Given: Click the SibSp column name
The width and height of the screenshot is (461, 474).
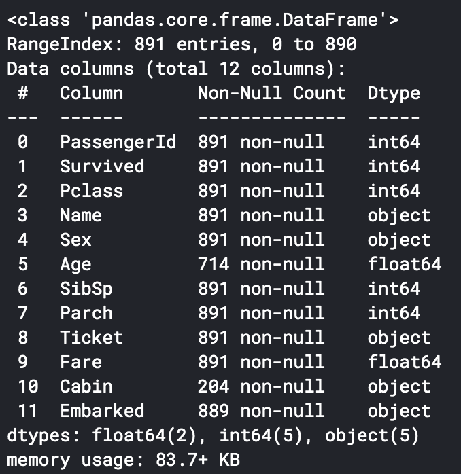Looking at the screenshot, I should pyautogui.click(x=86, y=289).
